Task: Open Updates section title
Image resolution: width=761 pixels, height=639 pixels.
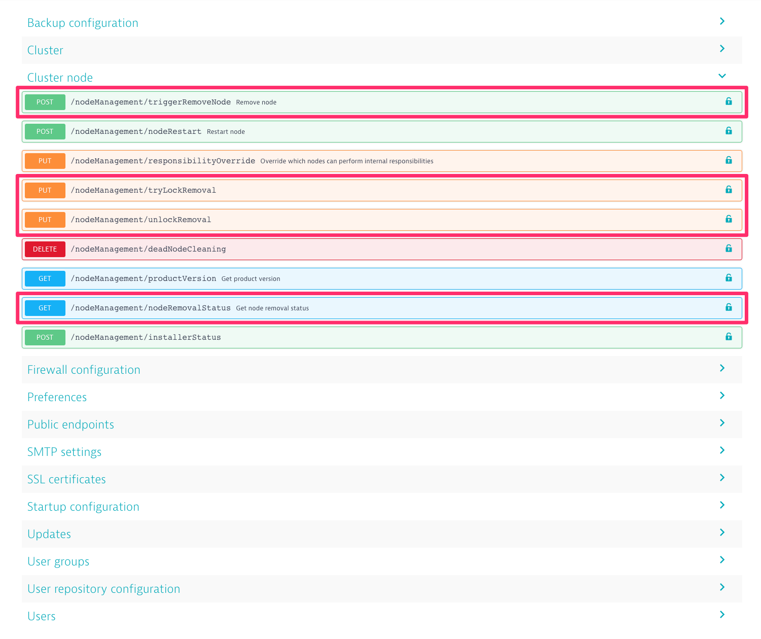Action: click(x=49, y=535)
